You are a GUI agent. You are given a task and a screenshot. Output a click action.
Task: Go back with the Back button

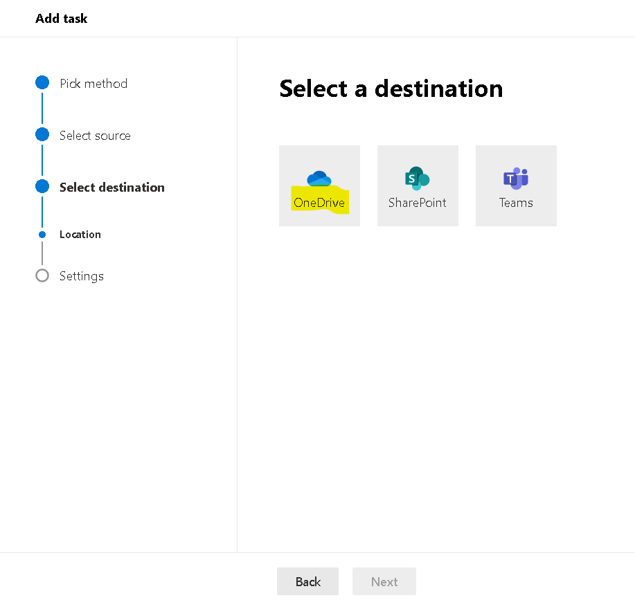click(x=307, y=581)
